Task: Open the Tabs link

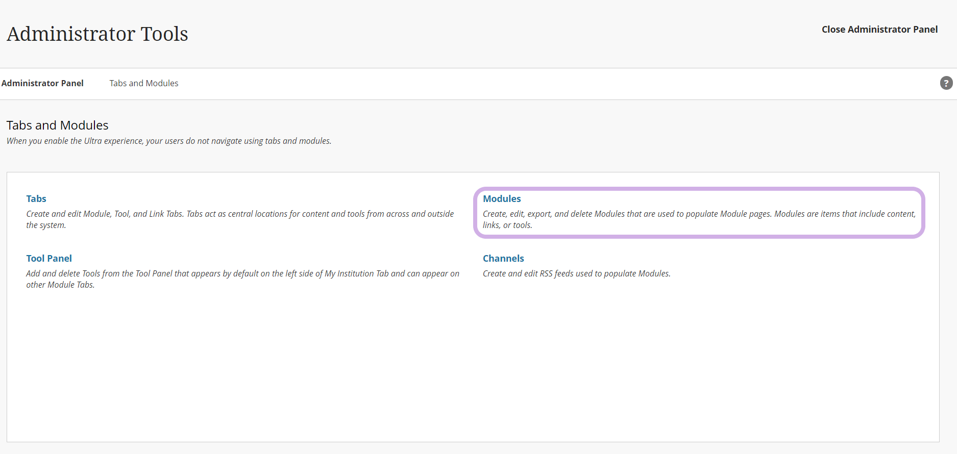Action: tap(36, 199)
